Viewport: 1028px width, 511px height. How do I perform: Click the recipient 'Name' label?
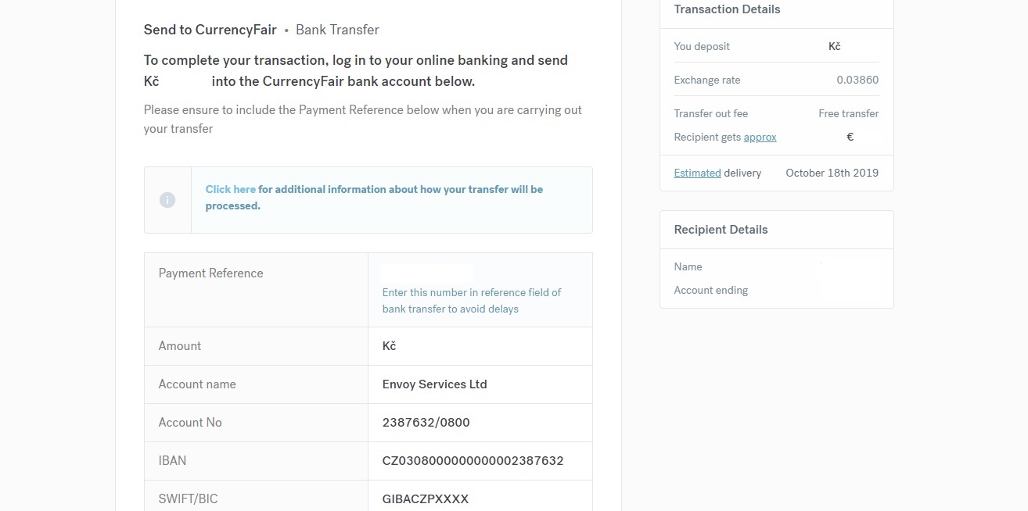(688, 266)
